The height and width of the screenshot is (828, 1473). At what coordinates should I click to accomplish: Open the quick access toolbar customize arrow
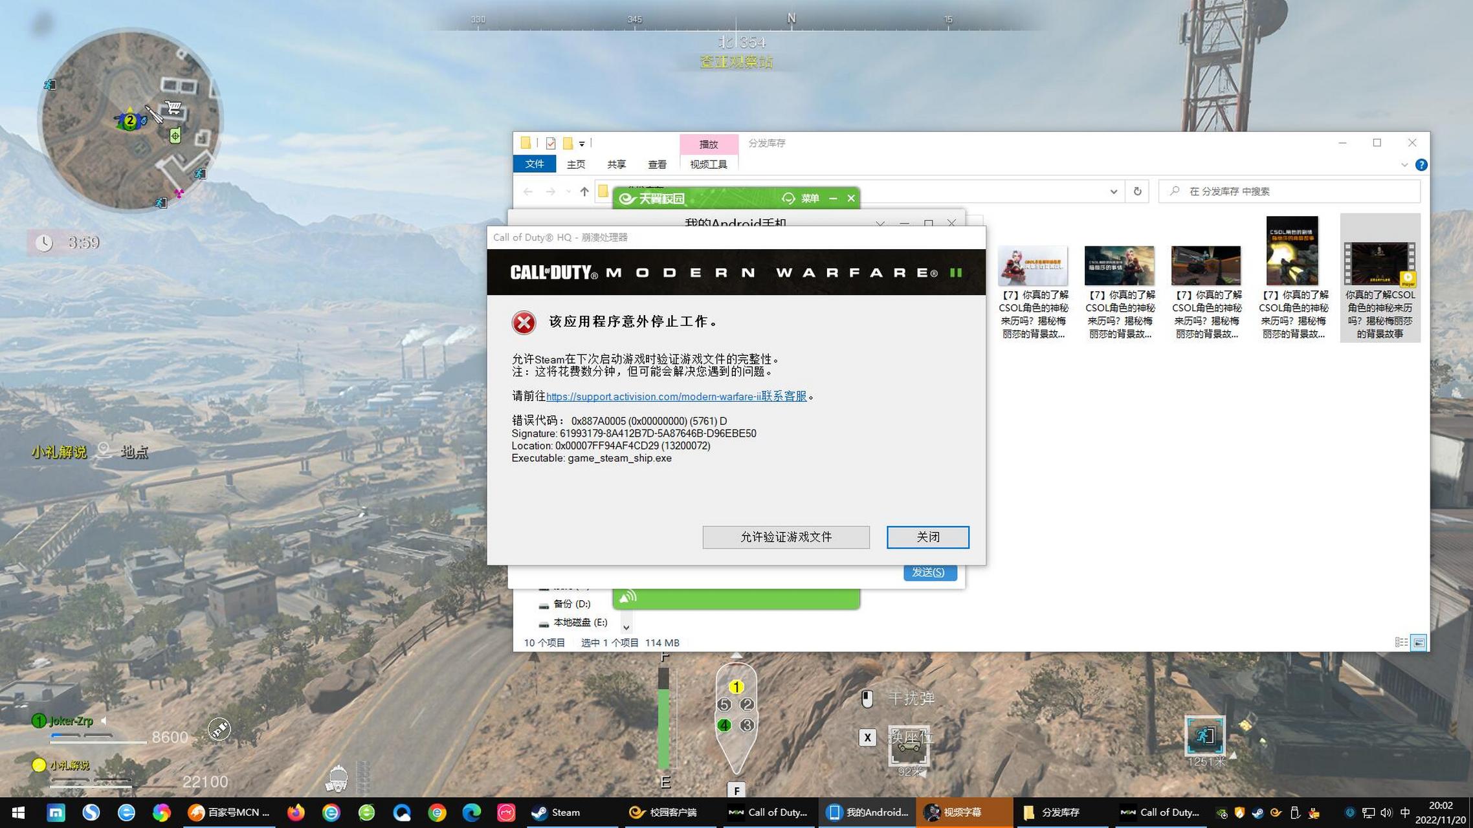click(x=582, y=144)
